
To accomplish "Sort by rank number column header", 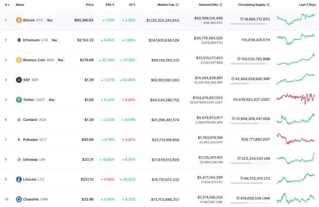I will point(7,5).
